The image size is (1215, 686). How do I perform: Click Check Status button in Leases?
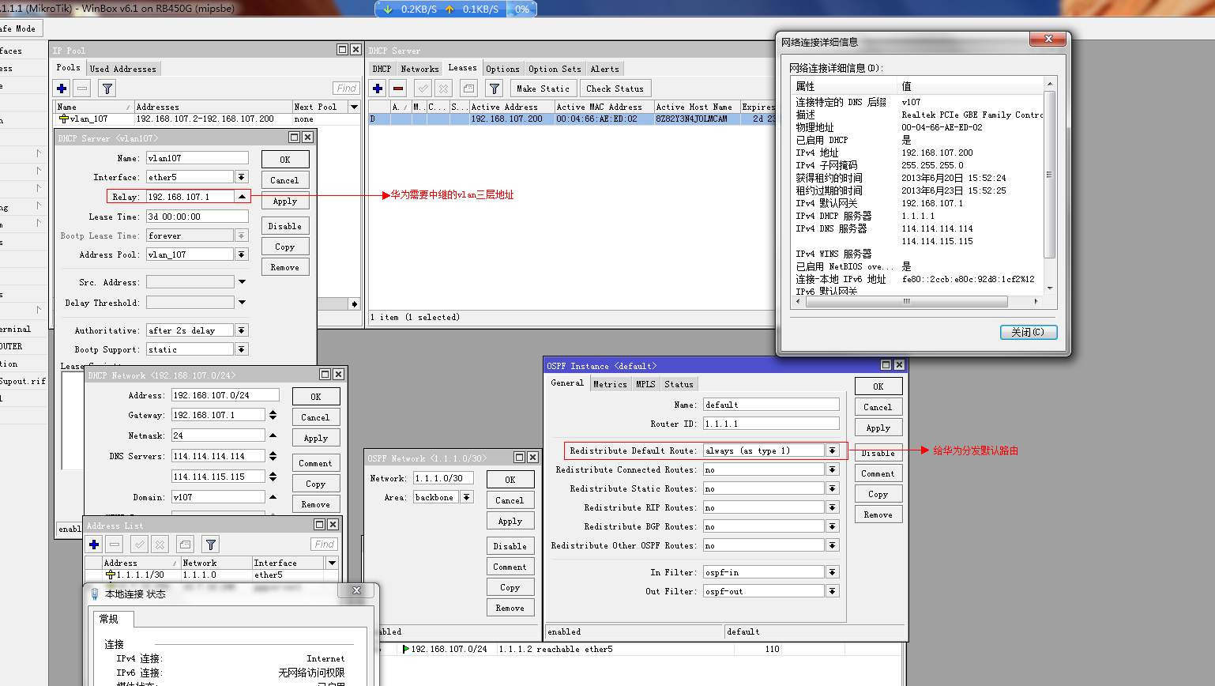pyautogui.click(x=615, y=89)
